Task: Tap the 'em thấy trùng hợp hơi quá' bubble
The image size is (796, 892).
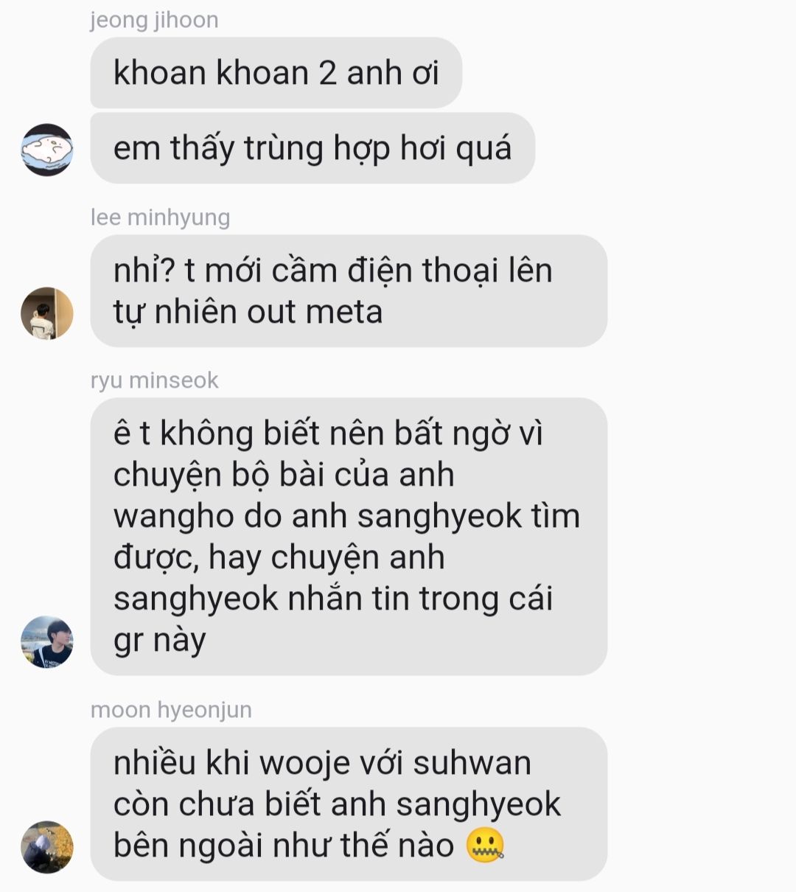Action: tap(313, 148)
